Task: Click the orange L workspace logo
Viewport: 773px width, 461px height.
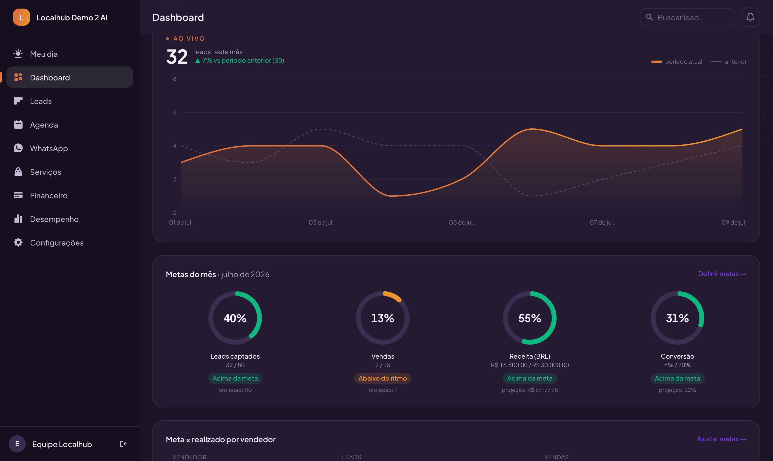Action: coord(21,17)
